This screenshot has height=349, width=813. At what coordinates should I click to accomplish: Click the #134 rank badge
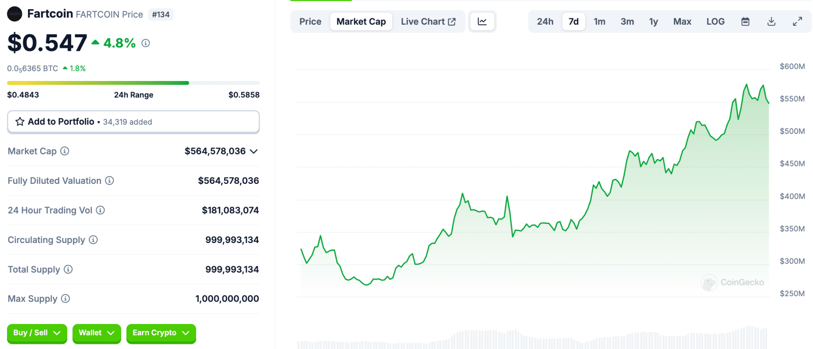pyautogui.click(x=161, y=14)
